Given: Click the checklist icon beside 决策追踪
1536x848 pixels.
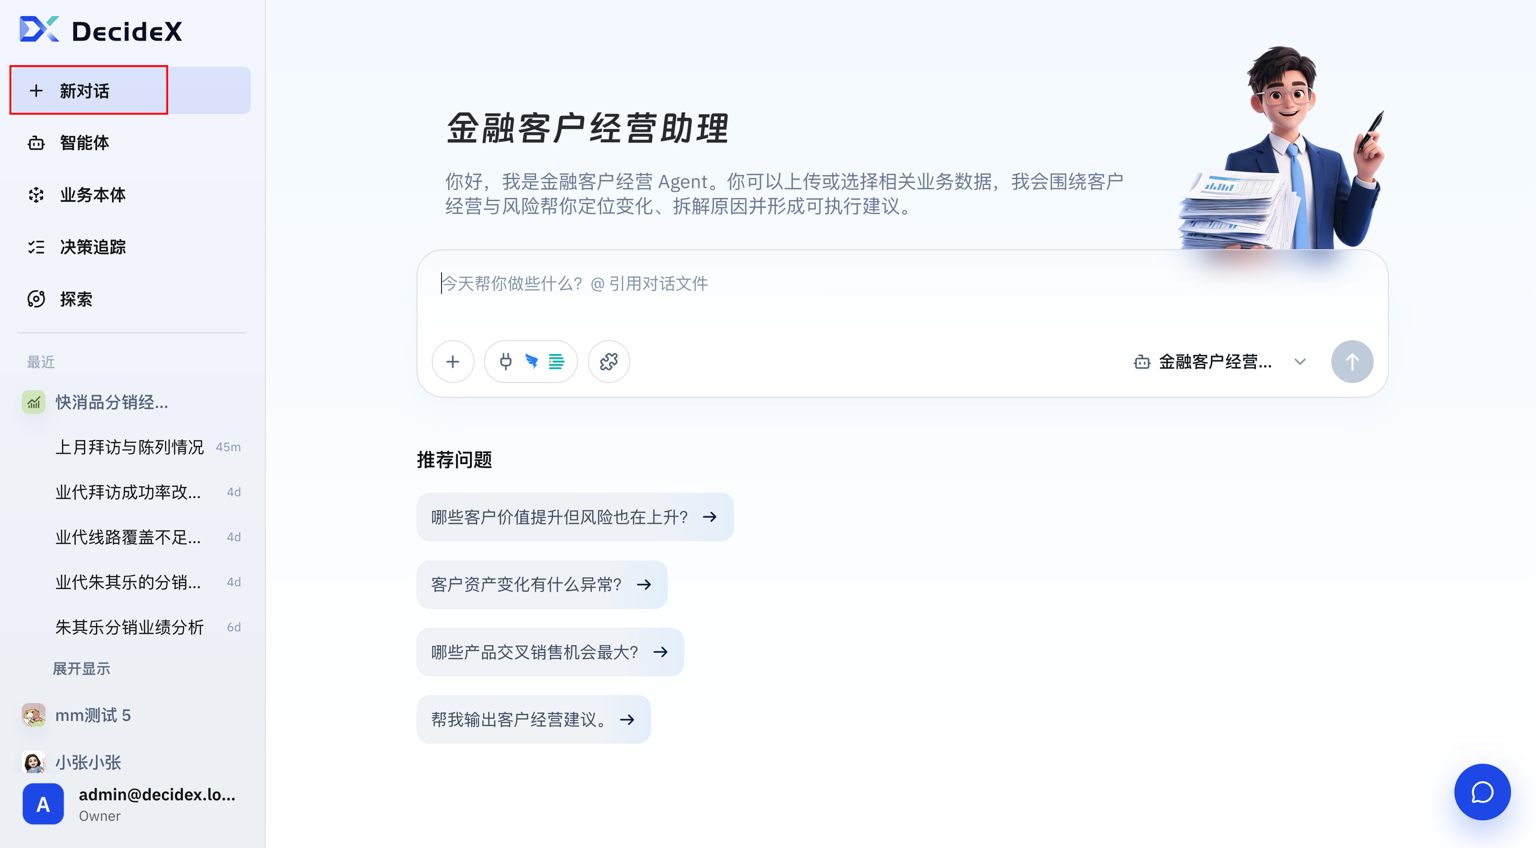Looking at the screenshot, I should click(37, 247).
